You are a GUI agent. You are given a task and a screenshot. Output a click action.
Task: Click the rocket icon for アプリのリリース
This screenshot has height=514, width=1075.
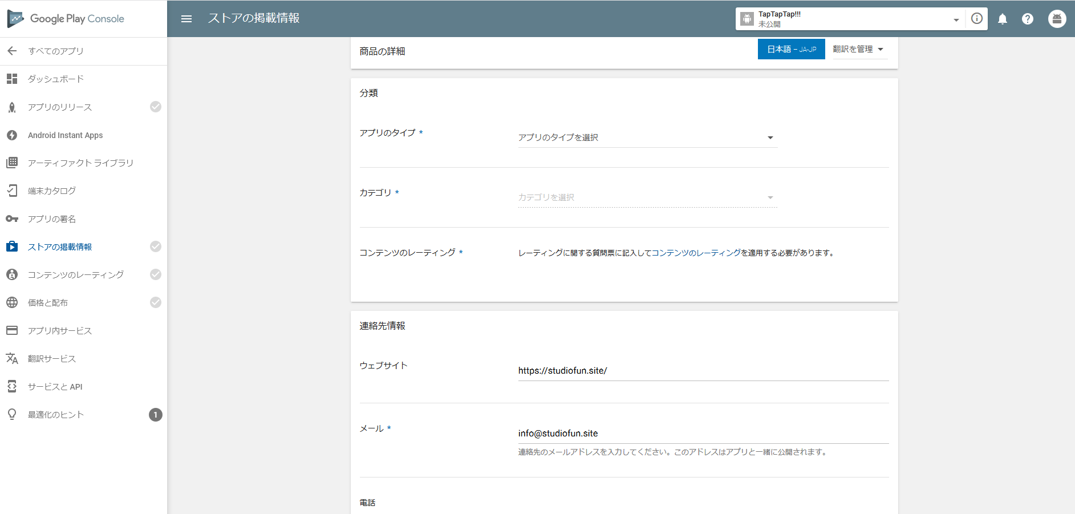tap(12, 107)
